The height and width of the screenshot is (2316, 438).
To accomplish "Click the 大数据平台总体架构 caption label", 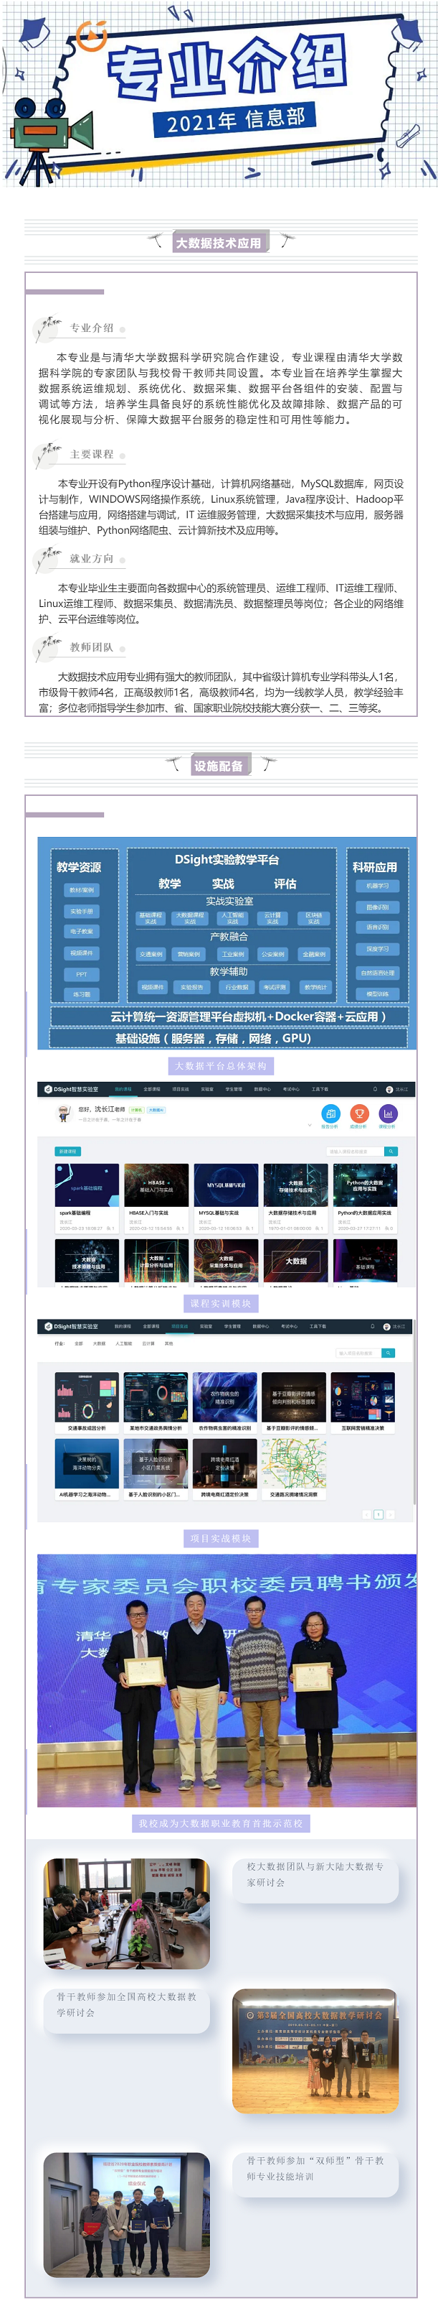I will tap(221, 1066).
